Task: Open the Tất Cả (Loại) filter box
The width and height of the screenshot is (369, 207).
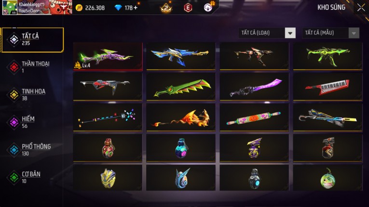Action: pyautogui.click(x=267, y=33)
